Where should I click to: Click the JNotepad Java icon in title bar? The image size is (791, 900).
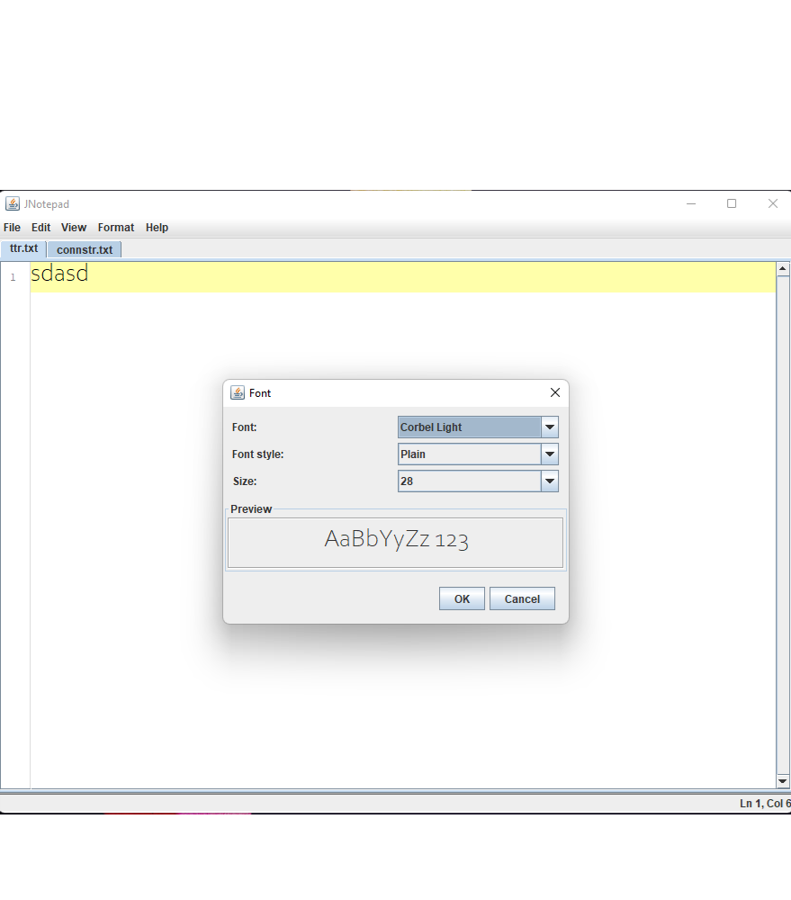point(13,204)
